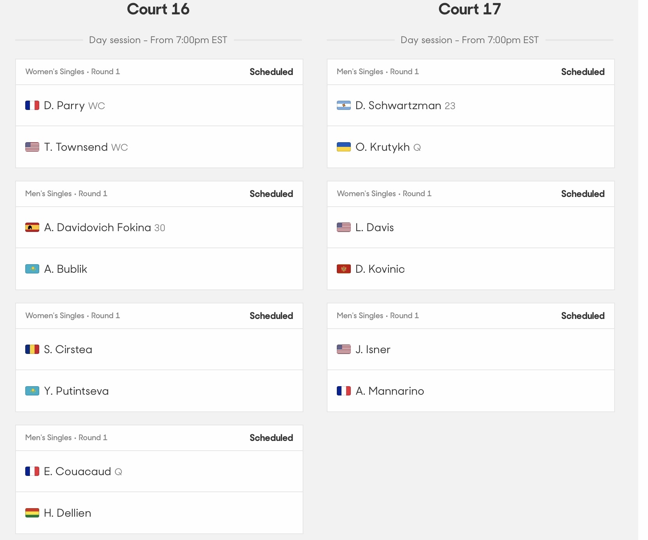Open Men's Singles Round 1 header for Couacaud match
This screenshot has height=540, width=648.
pyautogui.click(x=66, y=437)
